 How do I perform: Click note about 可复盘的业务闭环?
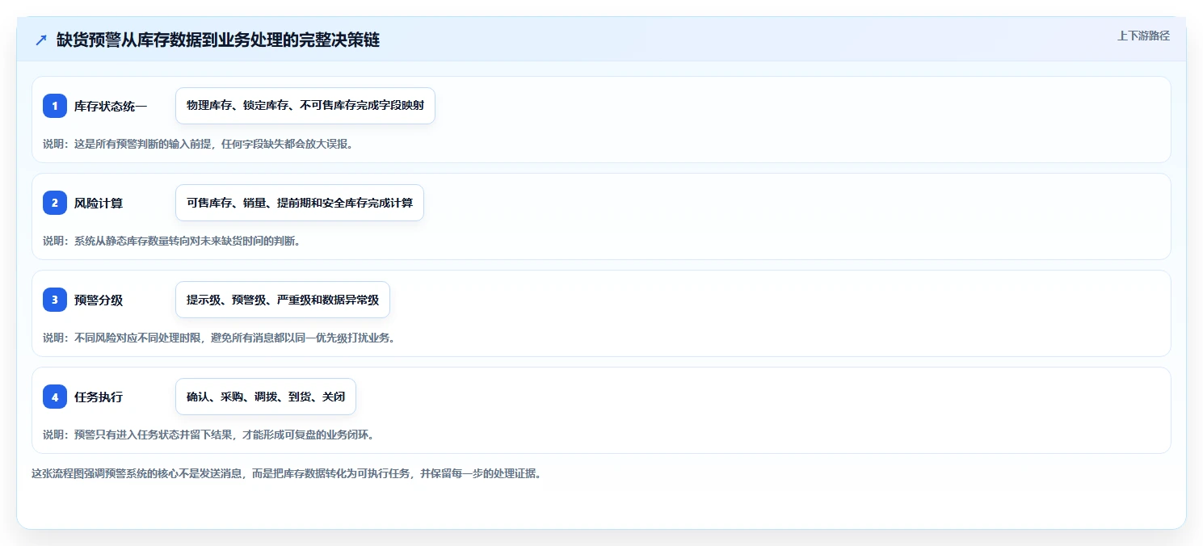208,435
